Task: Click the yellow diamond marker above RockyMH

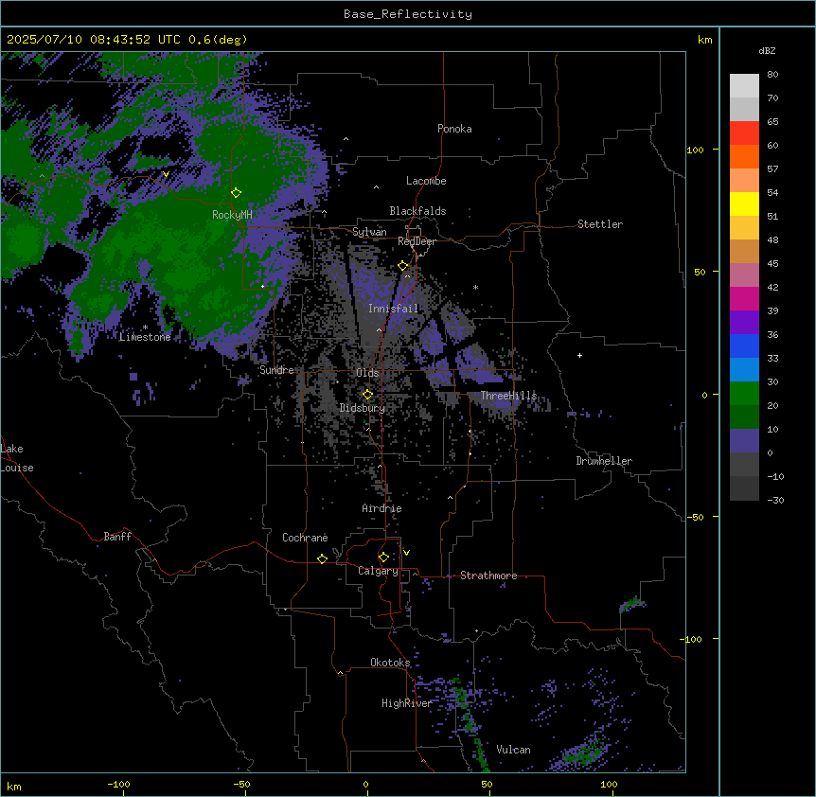Action: 237,193
